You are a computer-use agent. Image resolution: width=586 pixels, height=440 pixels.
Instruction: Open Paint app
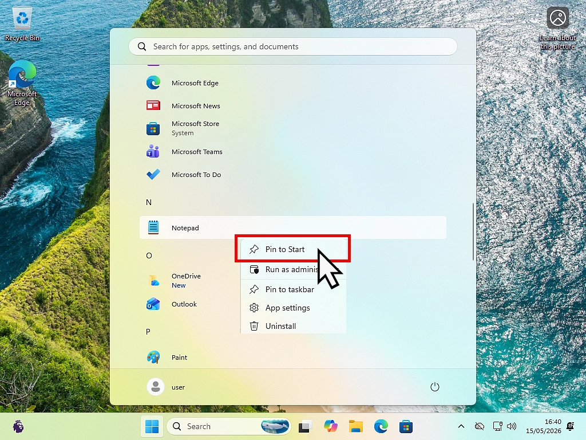click(x=292, y=357)
